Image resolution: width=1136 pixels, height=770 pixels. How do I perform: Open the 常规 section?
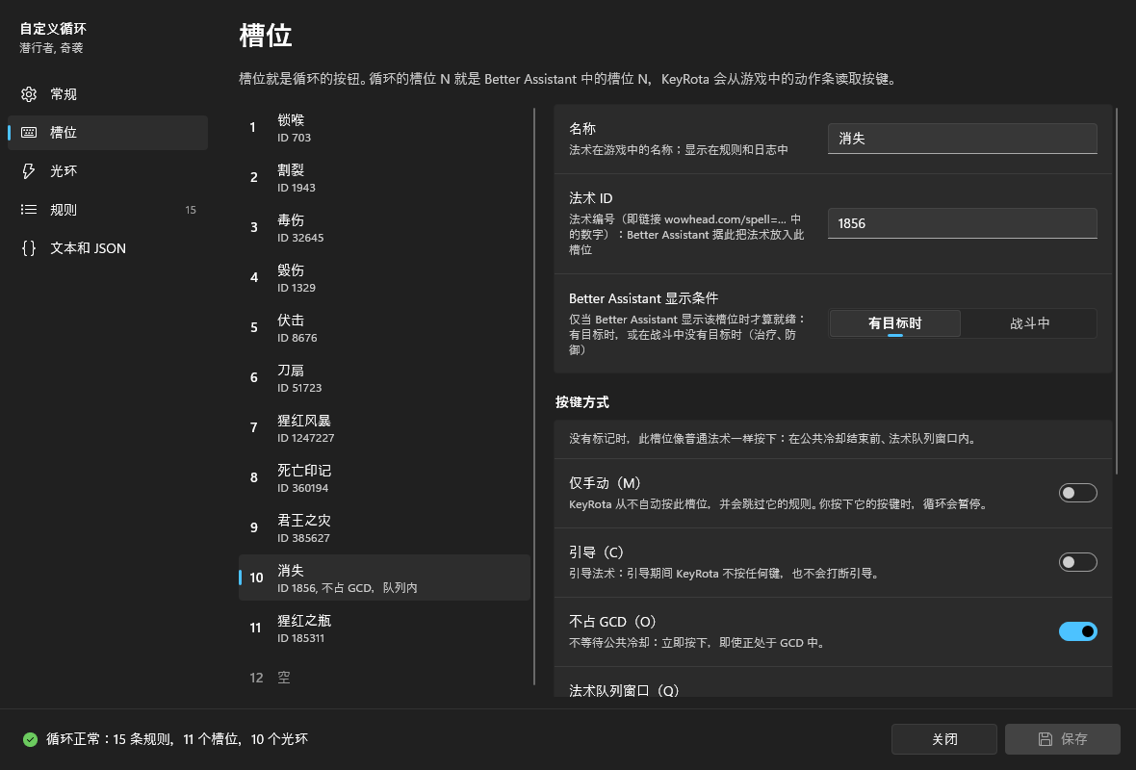point(108,94)
